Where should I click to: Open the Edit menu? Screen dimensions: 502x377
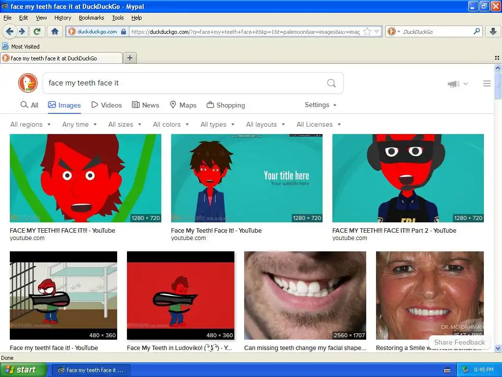coord(24,18)
